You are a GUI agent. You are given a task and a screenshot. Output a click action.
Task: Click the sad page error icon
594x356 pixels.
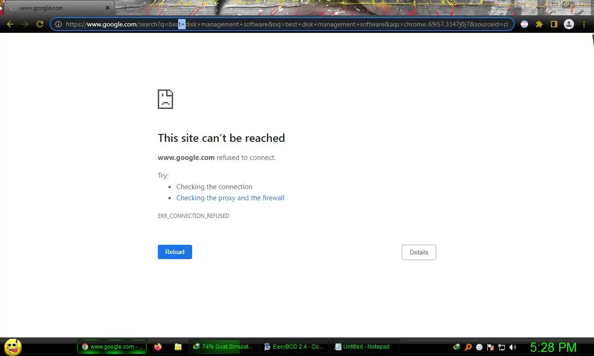coord(165,99)
